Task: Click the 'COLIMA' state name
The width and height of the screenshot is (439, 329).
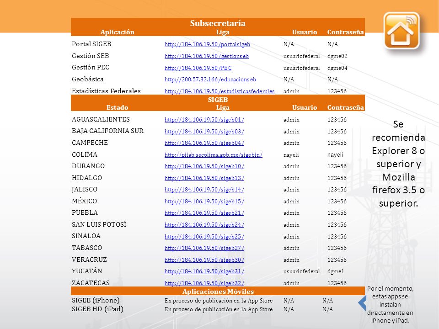Action: (85, 154)
